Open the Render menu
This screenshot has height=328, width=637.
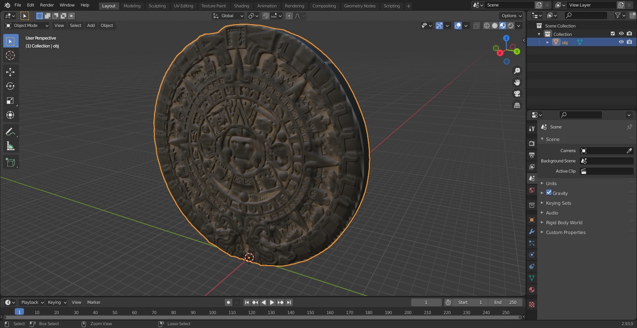[x=47, y=5]
